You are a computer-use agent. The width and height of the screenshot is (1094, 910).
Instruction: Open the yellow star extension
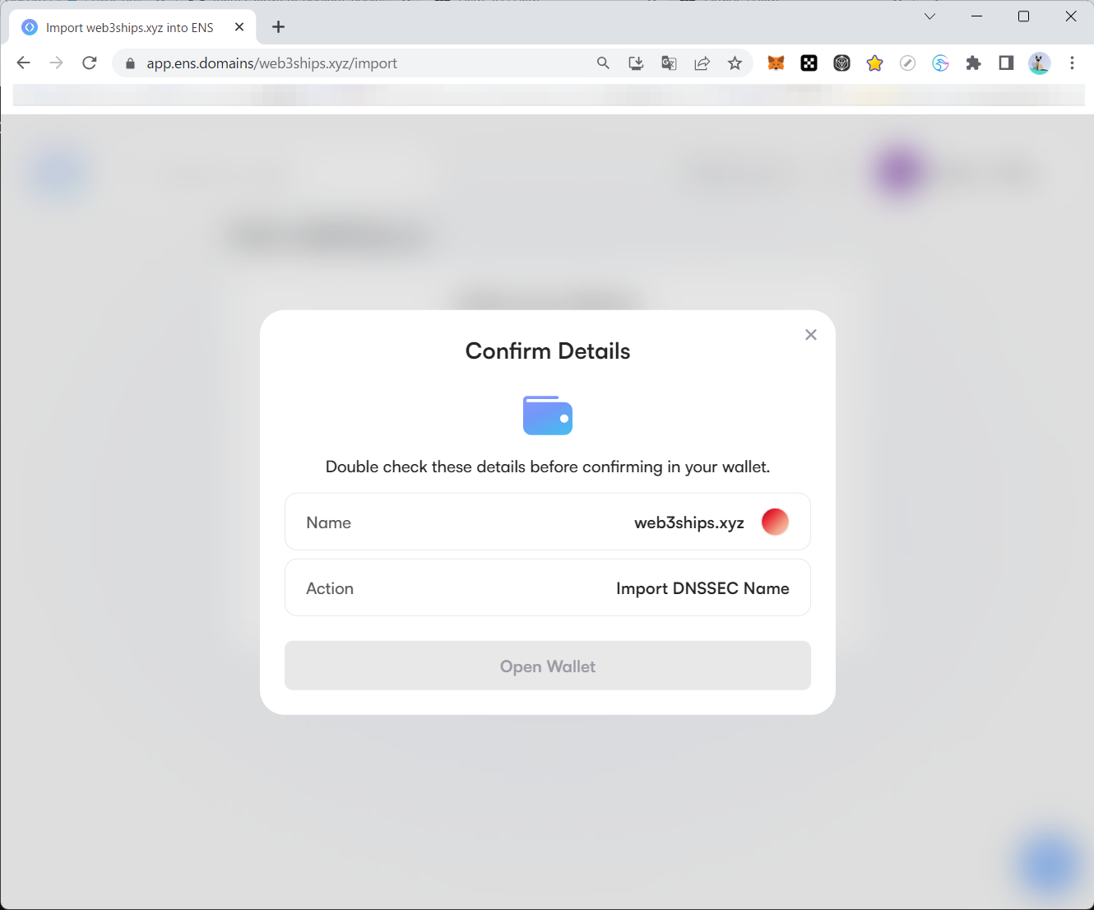pos(874,63)
